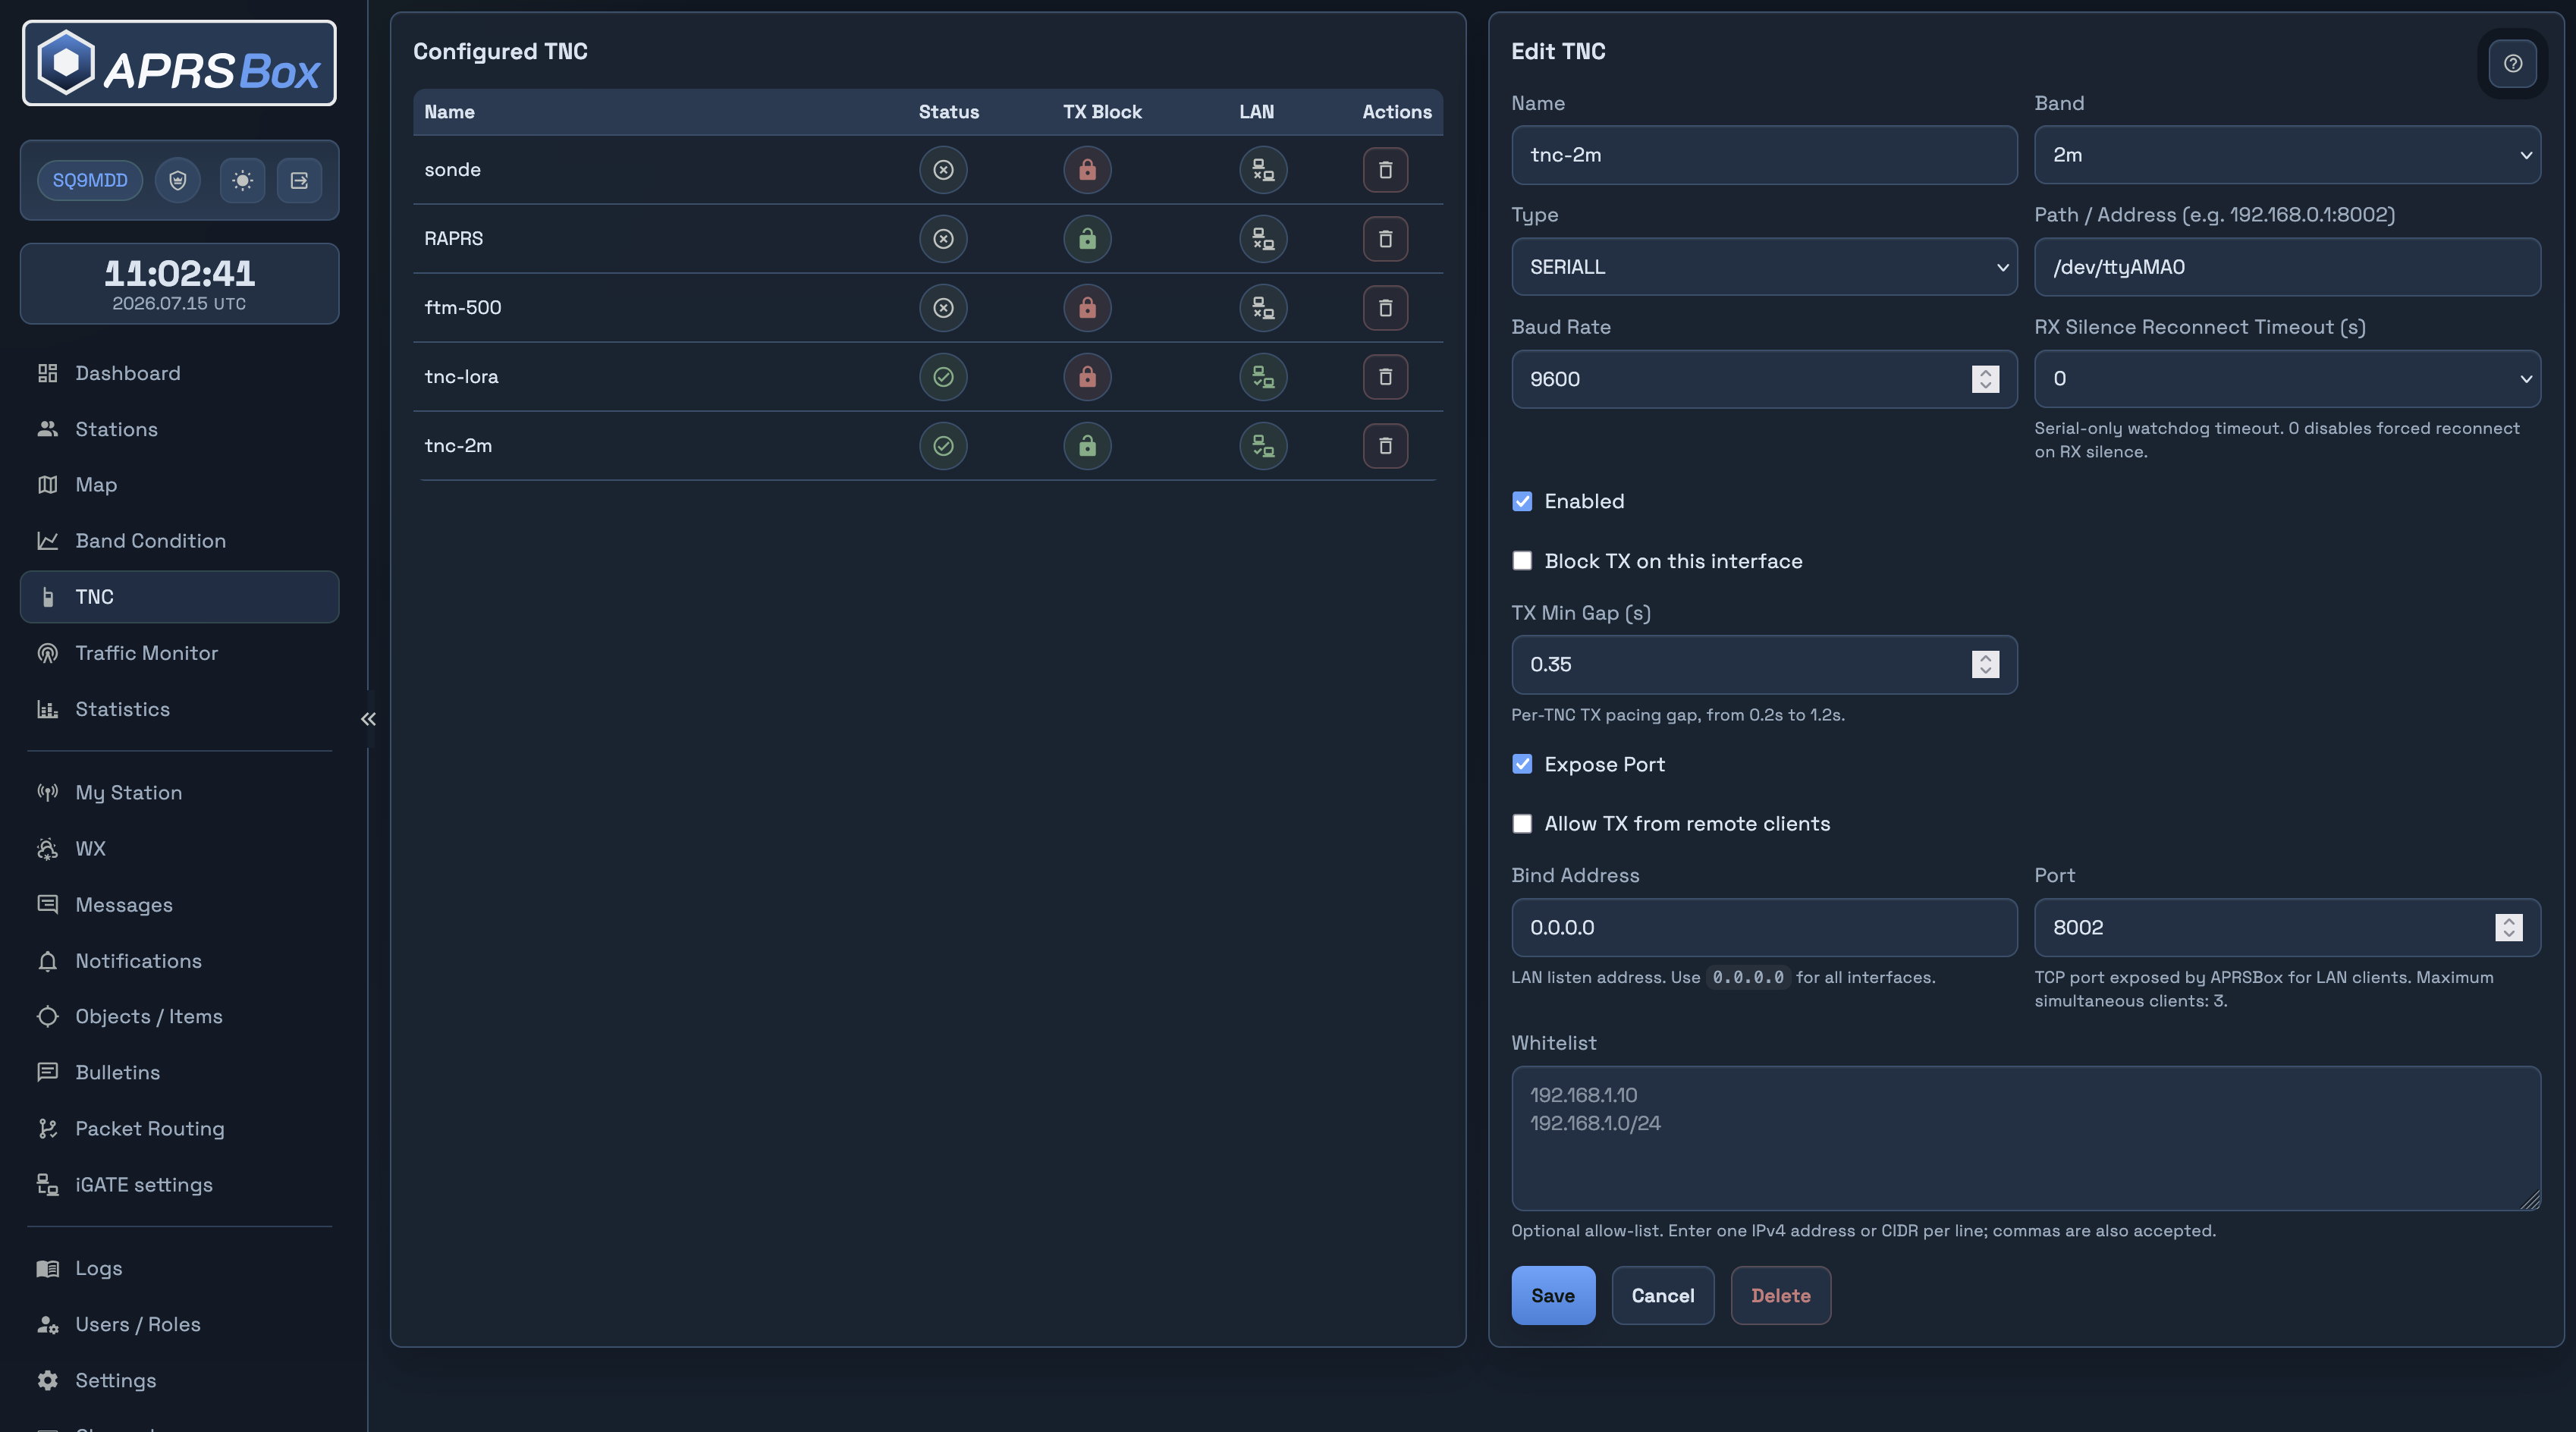
Task: Enable Allow TX from remote clients
Action: click(1522, 824)
